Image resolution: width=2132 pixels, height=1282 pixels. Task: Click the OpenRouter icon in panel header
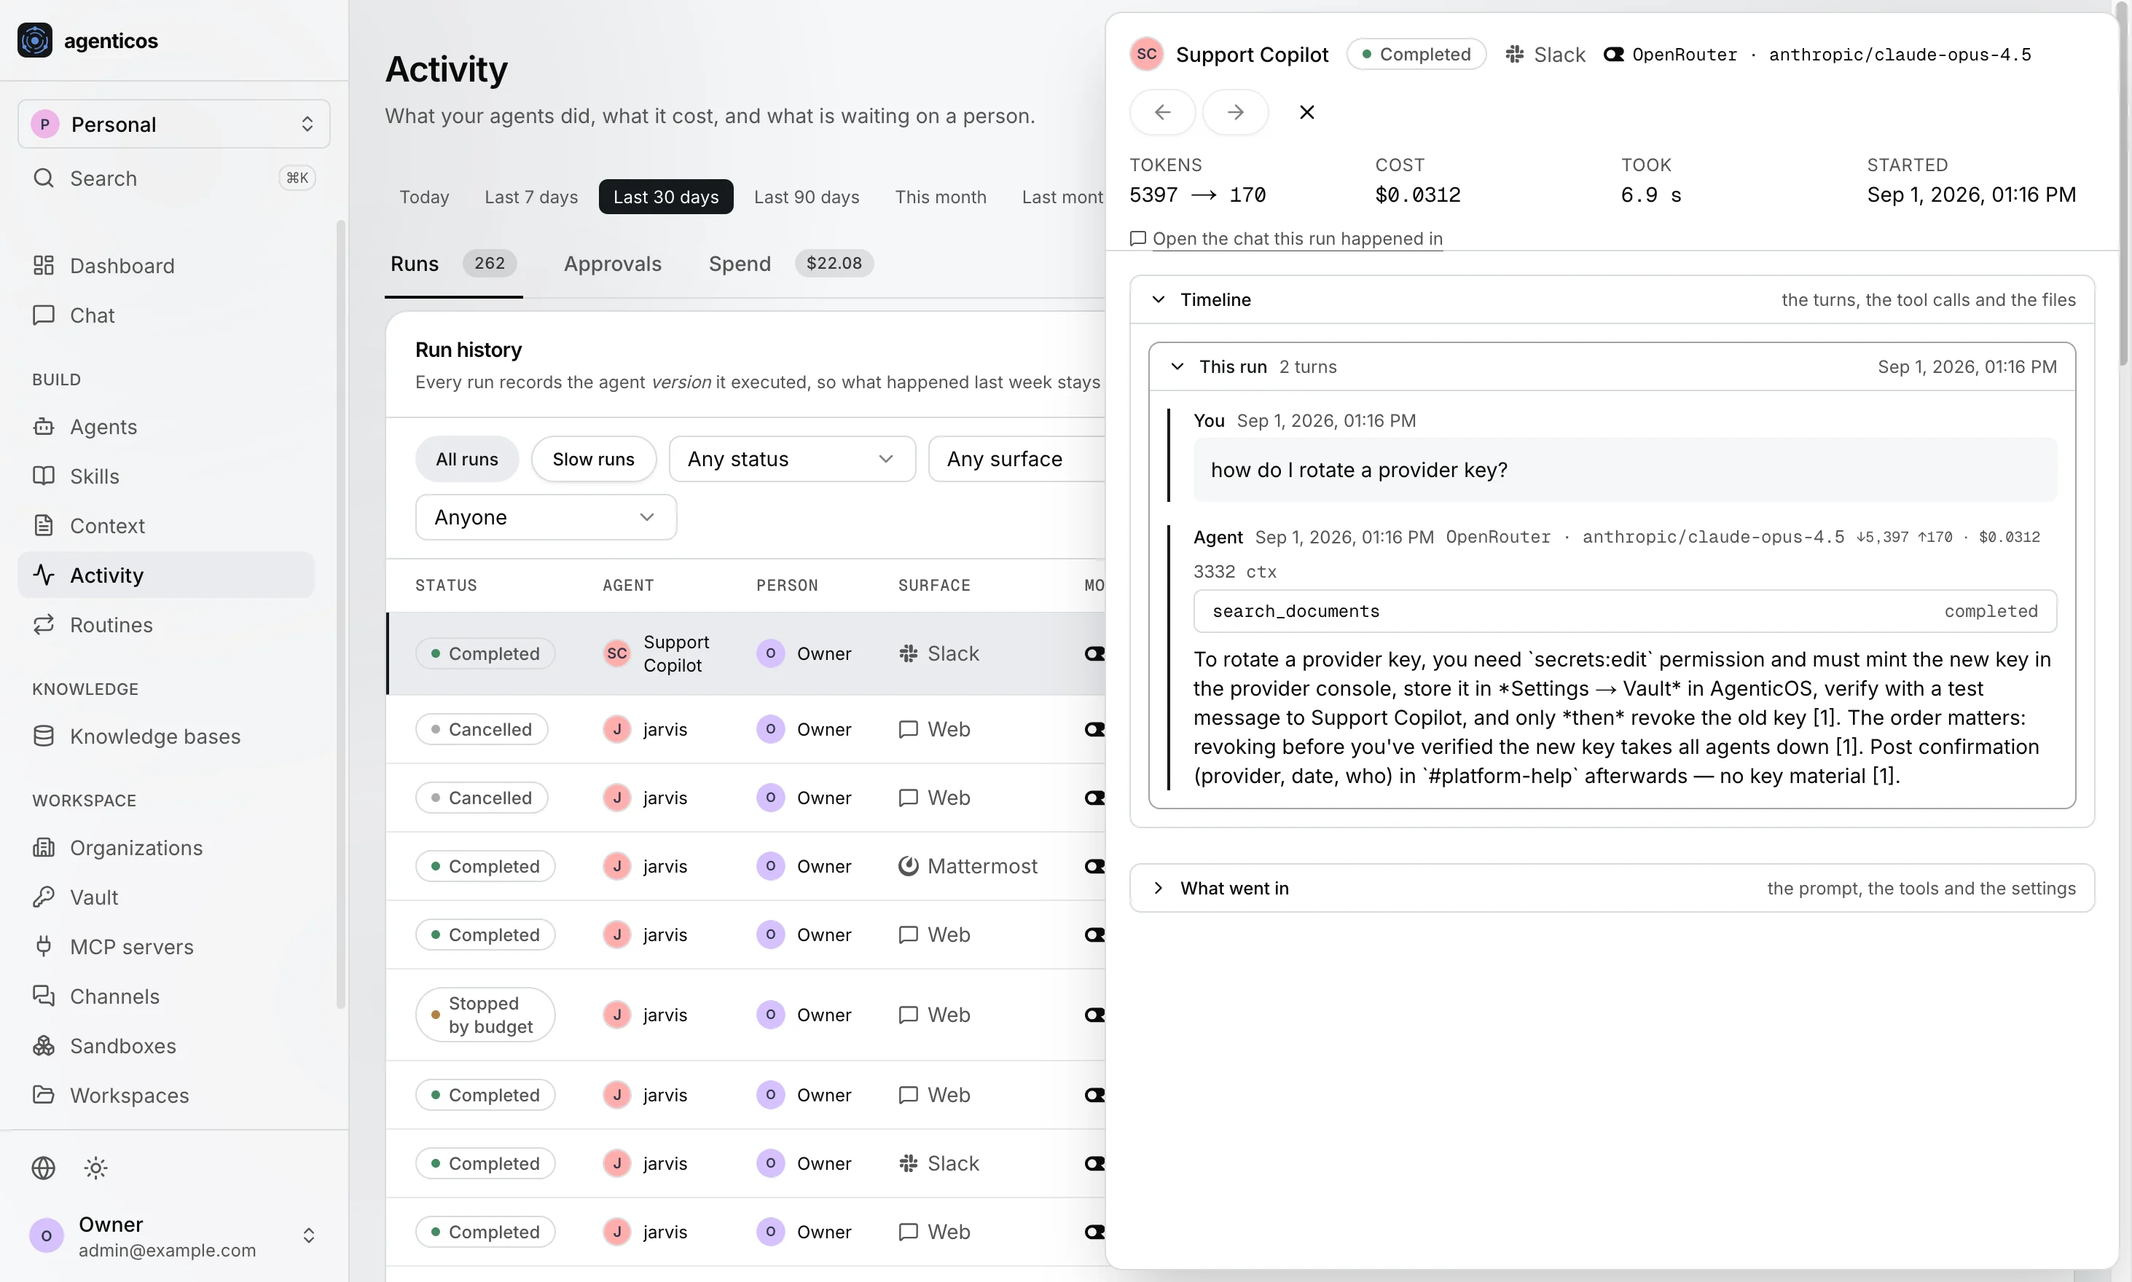pos(1612,55)
